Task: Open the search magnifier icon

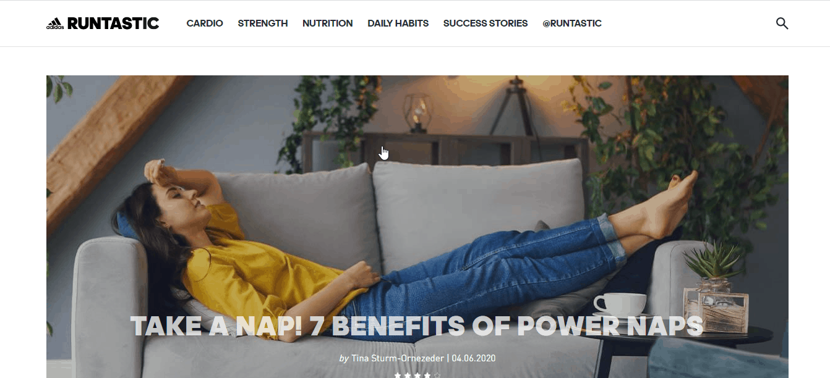Action: 782,23
